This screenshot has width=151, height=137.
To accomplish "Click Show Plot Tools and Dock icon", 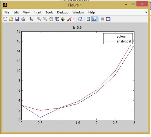I will (108, 19).
